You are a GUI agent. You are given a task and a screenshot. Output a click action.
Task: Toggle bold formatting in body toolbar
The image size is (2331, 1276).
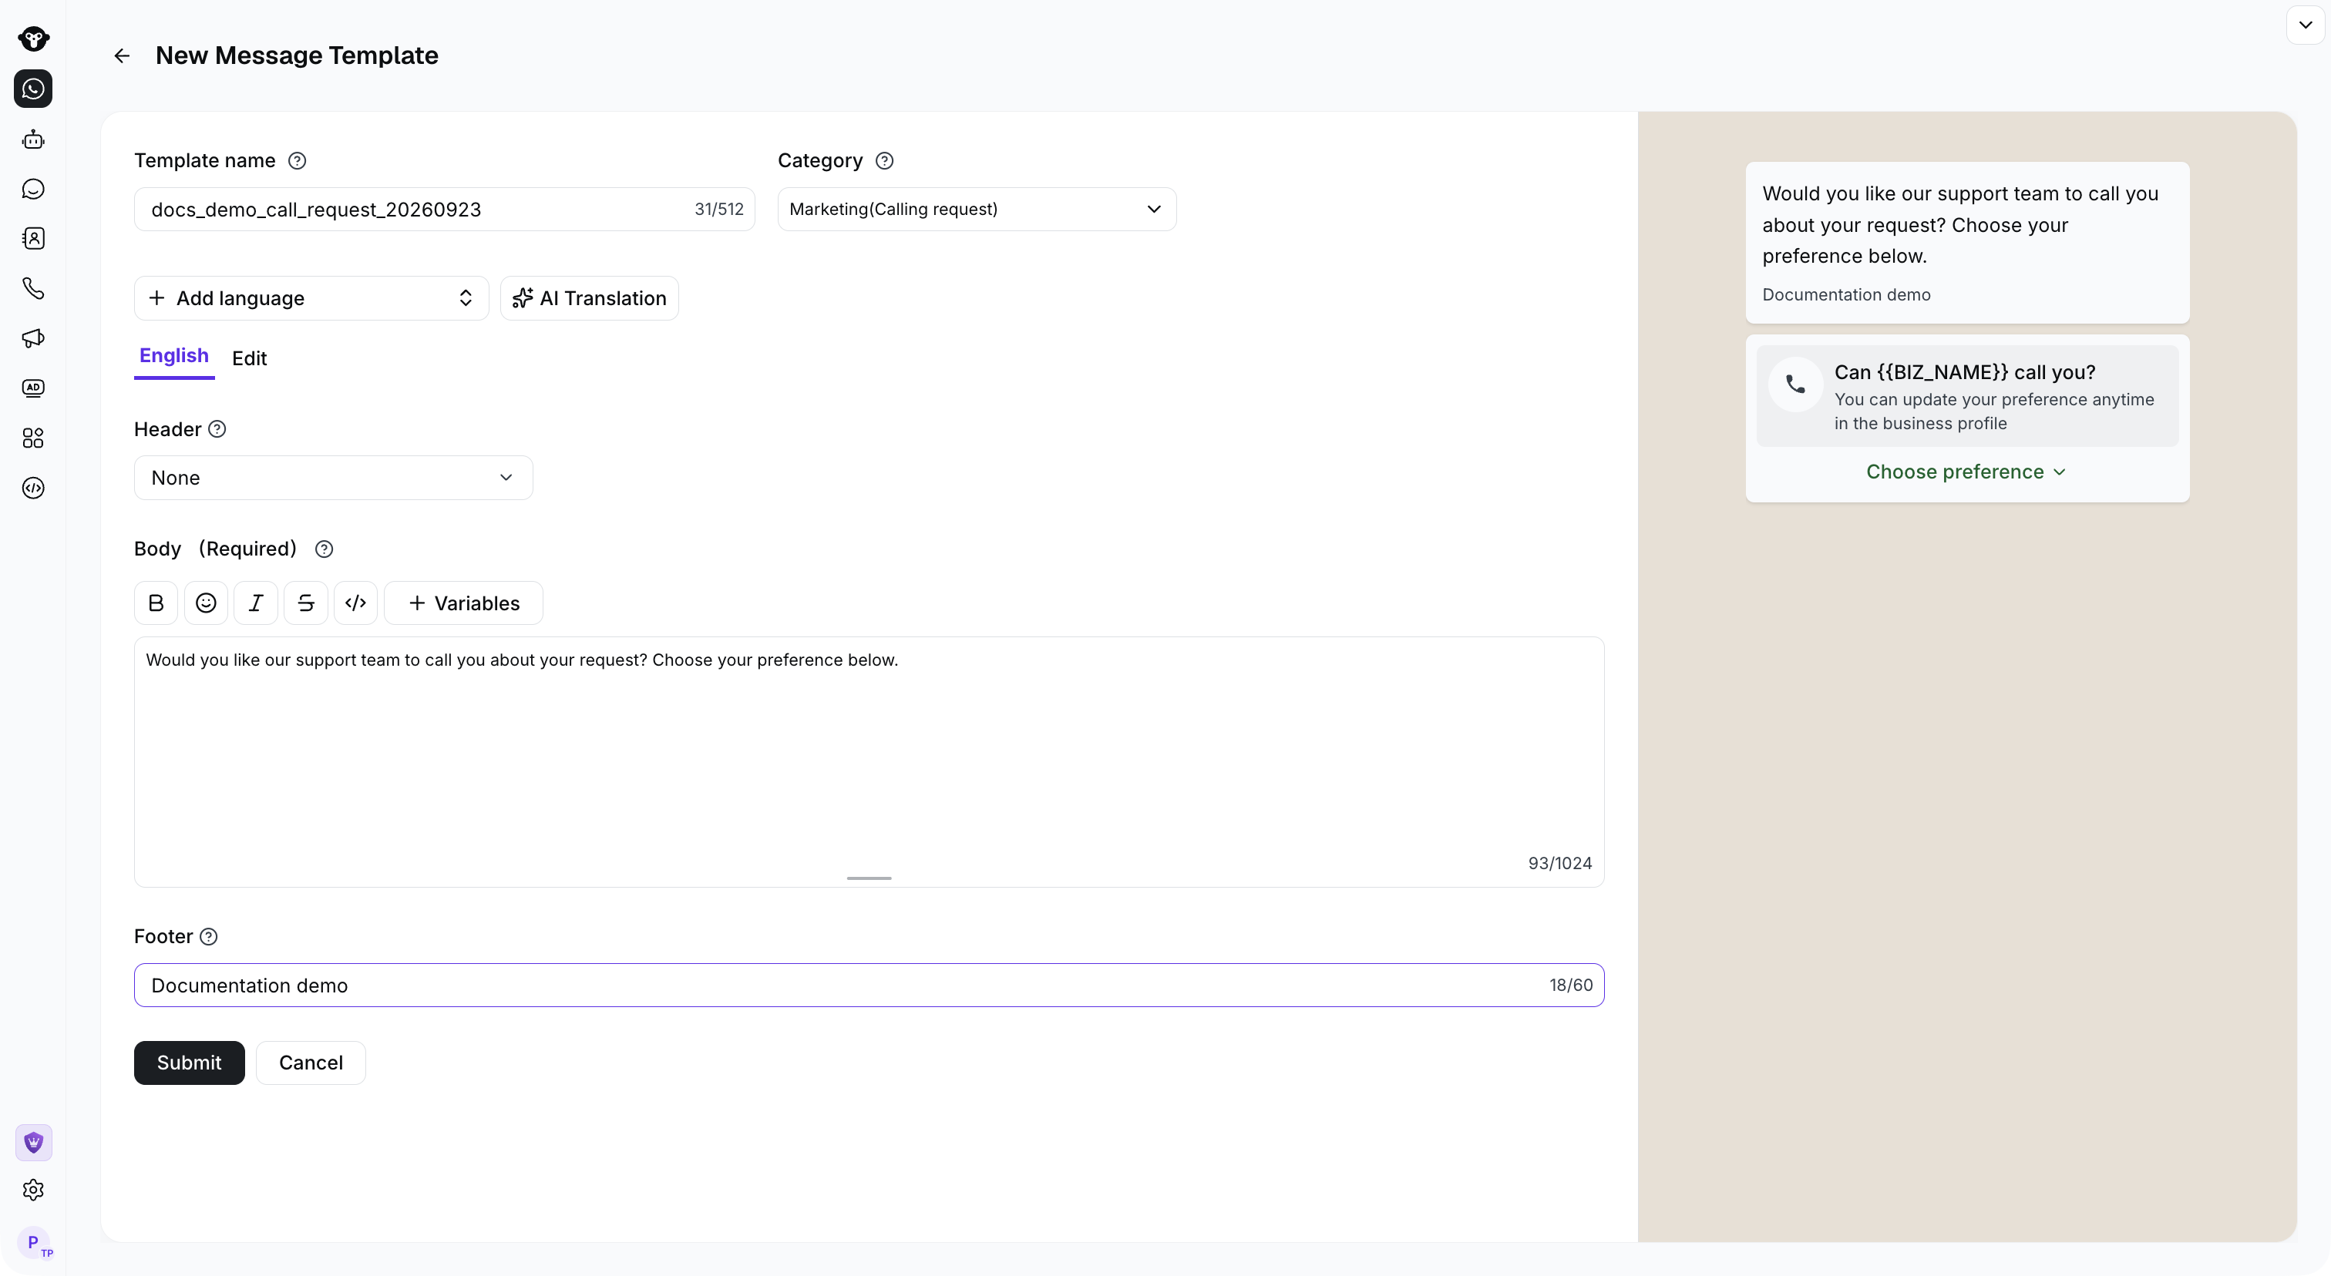156,603
